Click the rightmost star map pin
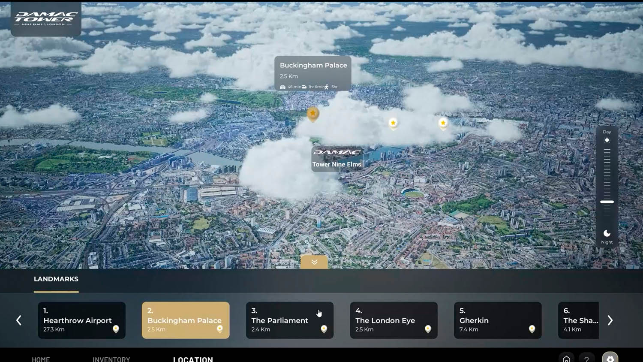The height and width of the screenshot is (362, 643). pos(443,123)
